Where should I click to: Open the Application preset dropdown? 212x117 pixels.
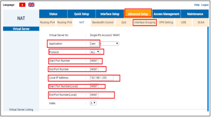[109, 44]
